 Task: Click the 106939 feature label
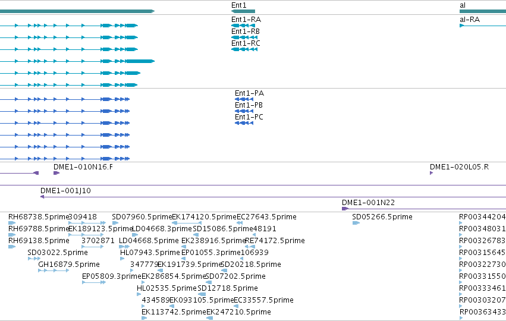coord(254,253)
